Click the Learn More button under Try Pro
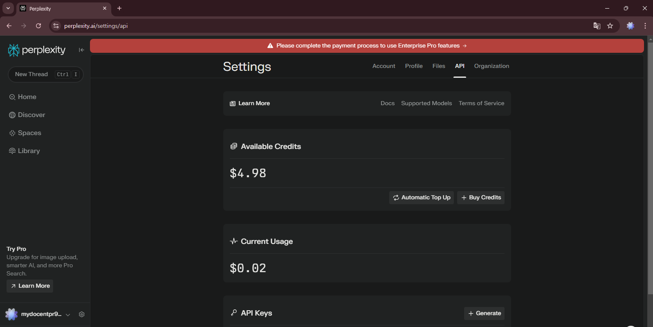Viewport: 653px width, 327px height. 30,286
